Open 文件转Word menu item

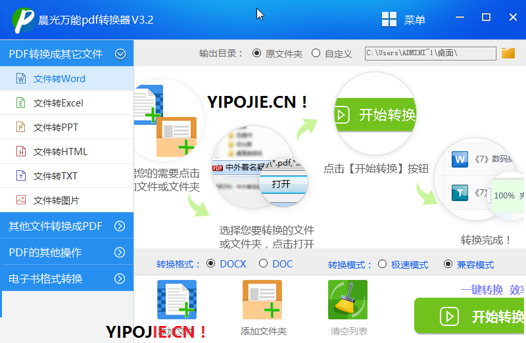coord(67,78)
